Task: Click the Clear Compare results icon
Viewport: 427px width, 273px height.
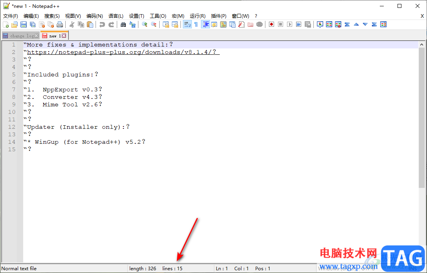Action: point(338,24)
